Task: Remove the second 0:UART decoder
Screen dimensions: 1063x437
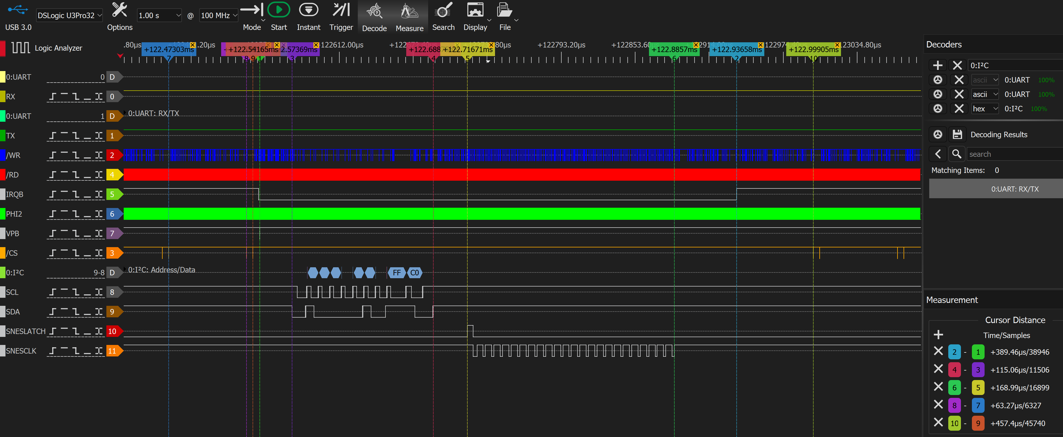Action: (959, 94)
